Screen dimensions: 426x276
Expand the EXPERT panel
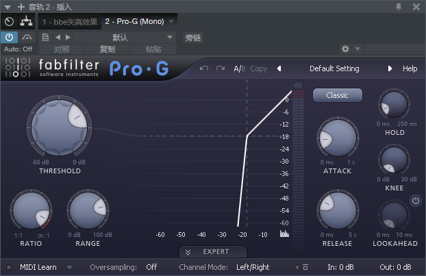212,251
